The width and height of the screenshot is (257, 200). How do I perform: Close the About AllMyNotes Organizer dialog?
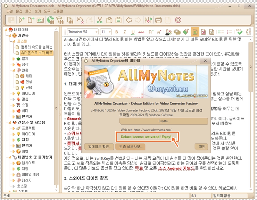[x=205, y=61]
